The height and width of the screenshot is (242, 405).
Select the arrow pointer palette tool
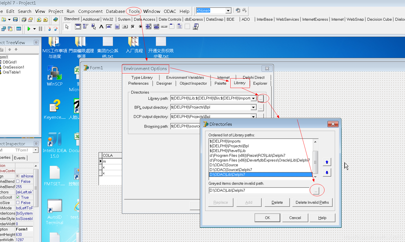click(67, 27)
